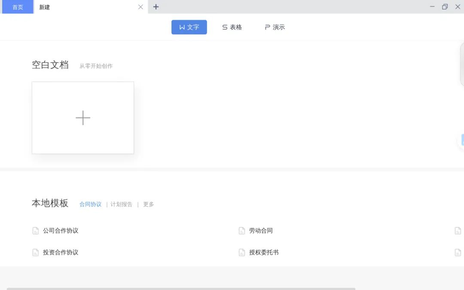The image size is (464, 290).
Task: Switch to the 首页 tab
Action: point(17,7)
